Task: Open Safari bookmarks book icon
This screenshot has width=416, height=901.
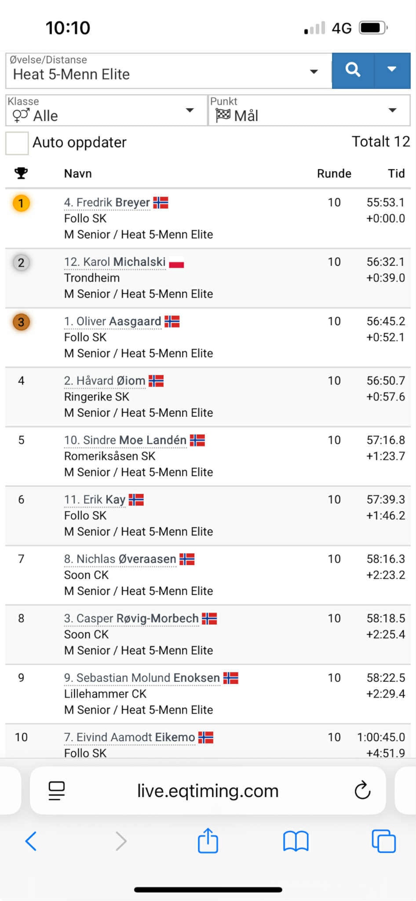Action: pos(296,841)
